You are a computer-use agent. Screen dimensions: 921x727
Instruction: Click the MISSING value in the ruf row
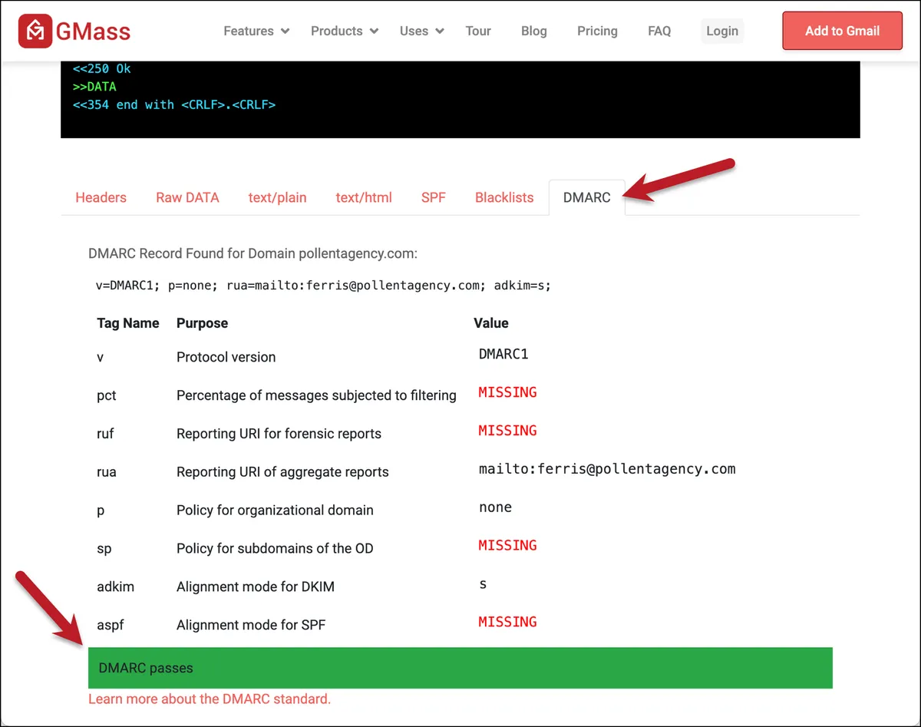click(x=507, y=431)
